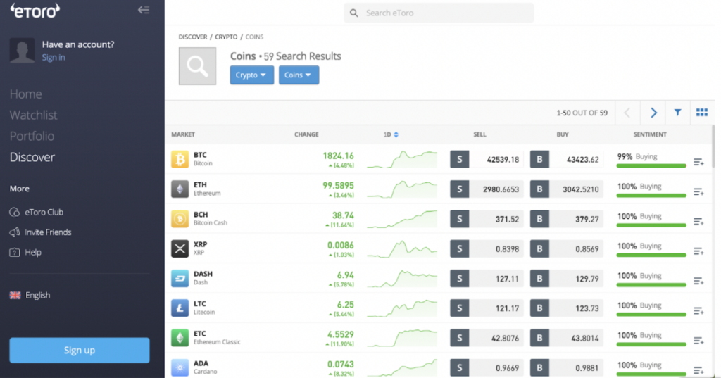Viewport: 721px width, 378px height.
Task: Click XRP sentiment progress bar
Action: pos(651,255)
